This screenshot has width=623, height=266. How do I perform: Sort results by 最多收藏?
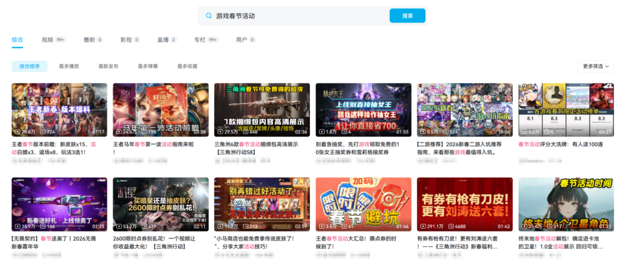[x=187, y=66]
